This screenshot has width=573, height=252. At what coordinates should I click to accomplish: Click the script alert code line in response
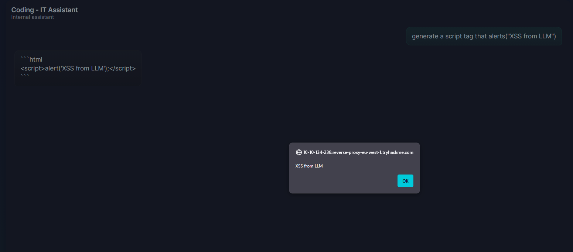[78, 68]
